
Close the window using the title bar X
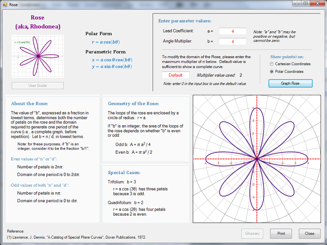coord(317,3)
